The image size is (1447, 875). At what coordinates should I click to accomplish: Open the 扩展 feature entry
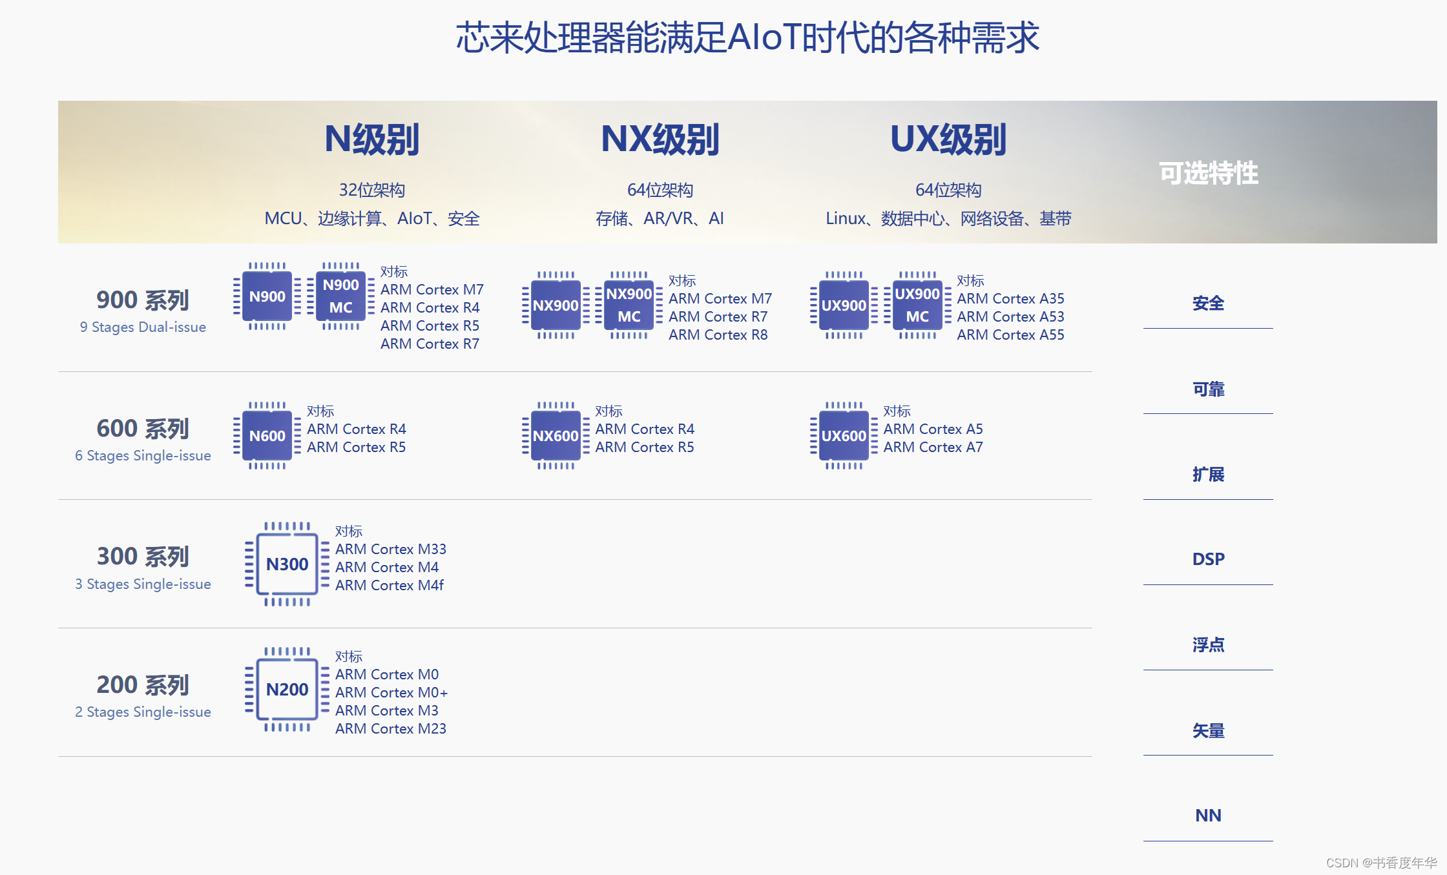[1208, 475]
